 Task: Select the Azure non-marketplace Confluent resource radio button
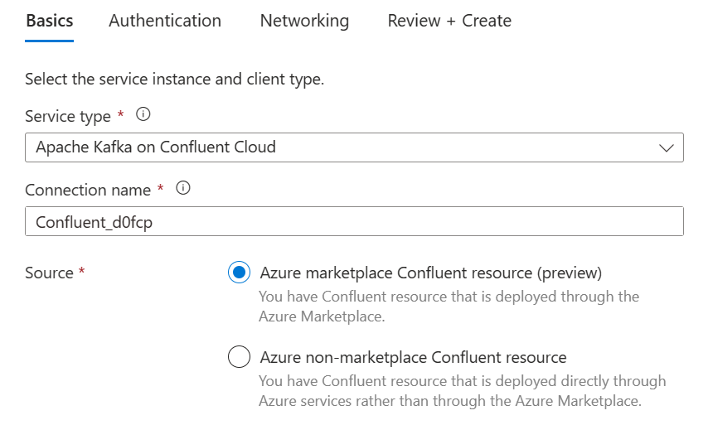pyautogui.click(x=239, y=357)
